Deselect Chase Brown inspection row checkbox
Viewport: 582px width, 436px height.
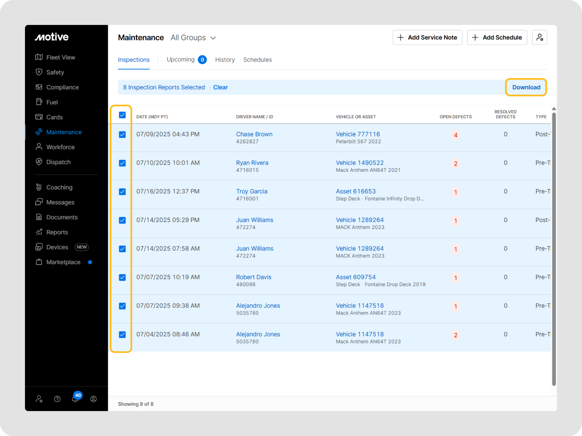pos(122,135)
